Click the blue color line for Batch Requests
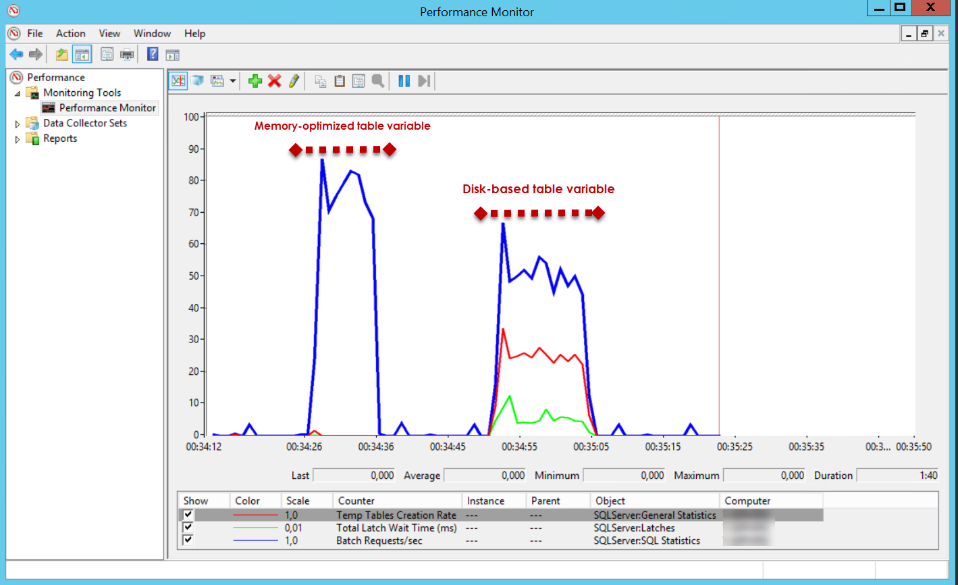Image resolution: width=958 pixels, height=585 pixels. click(x=255, y=540)
